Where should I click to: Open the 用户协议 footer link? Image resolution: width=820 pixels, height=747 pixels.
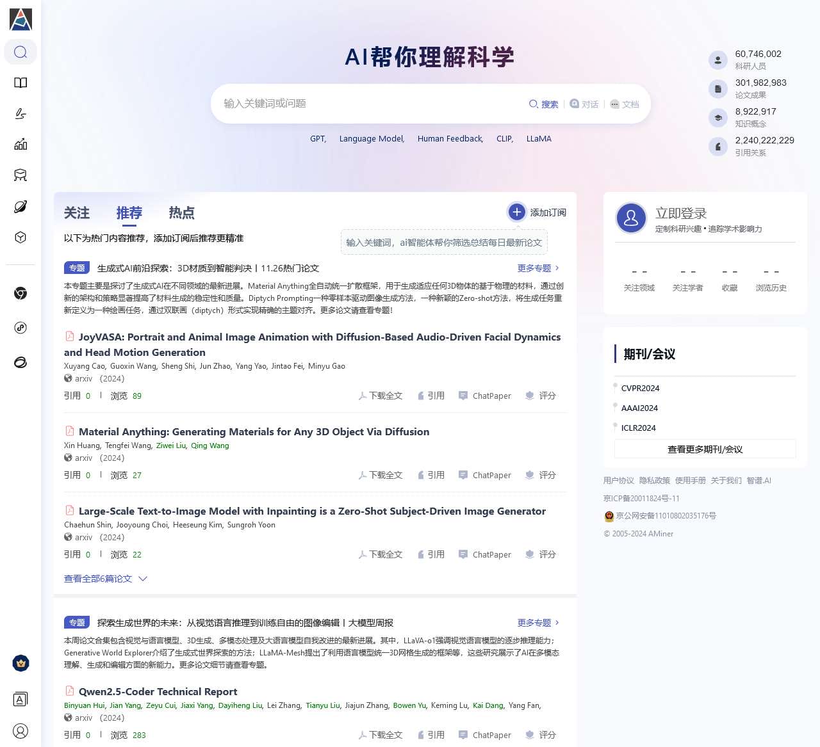coord(619,481)
